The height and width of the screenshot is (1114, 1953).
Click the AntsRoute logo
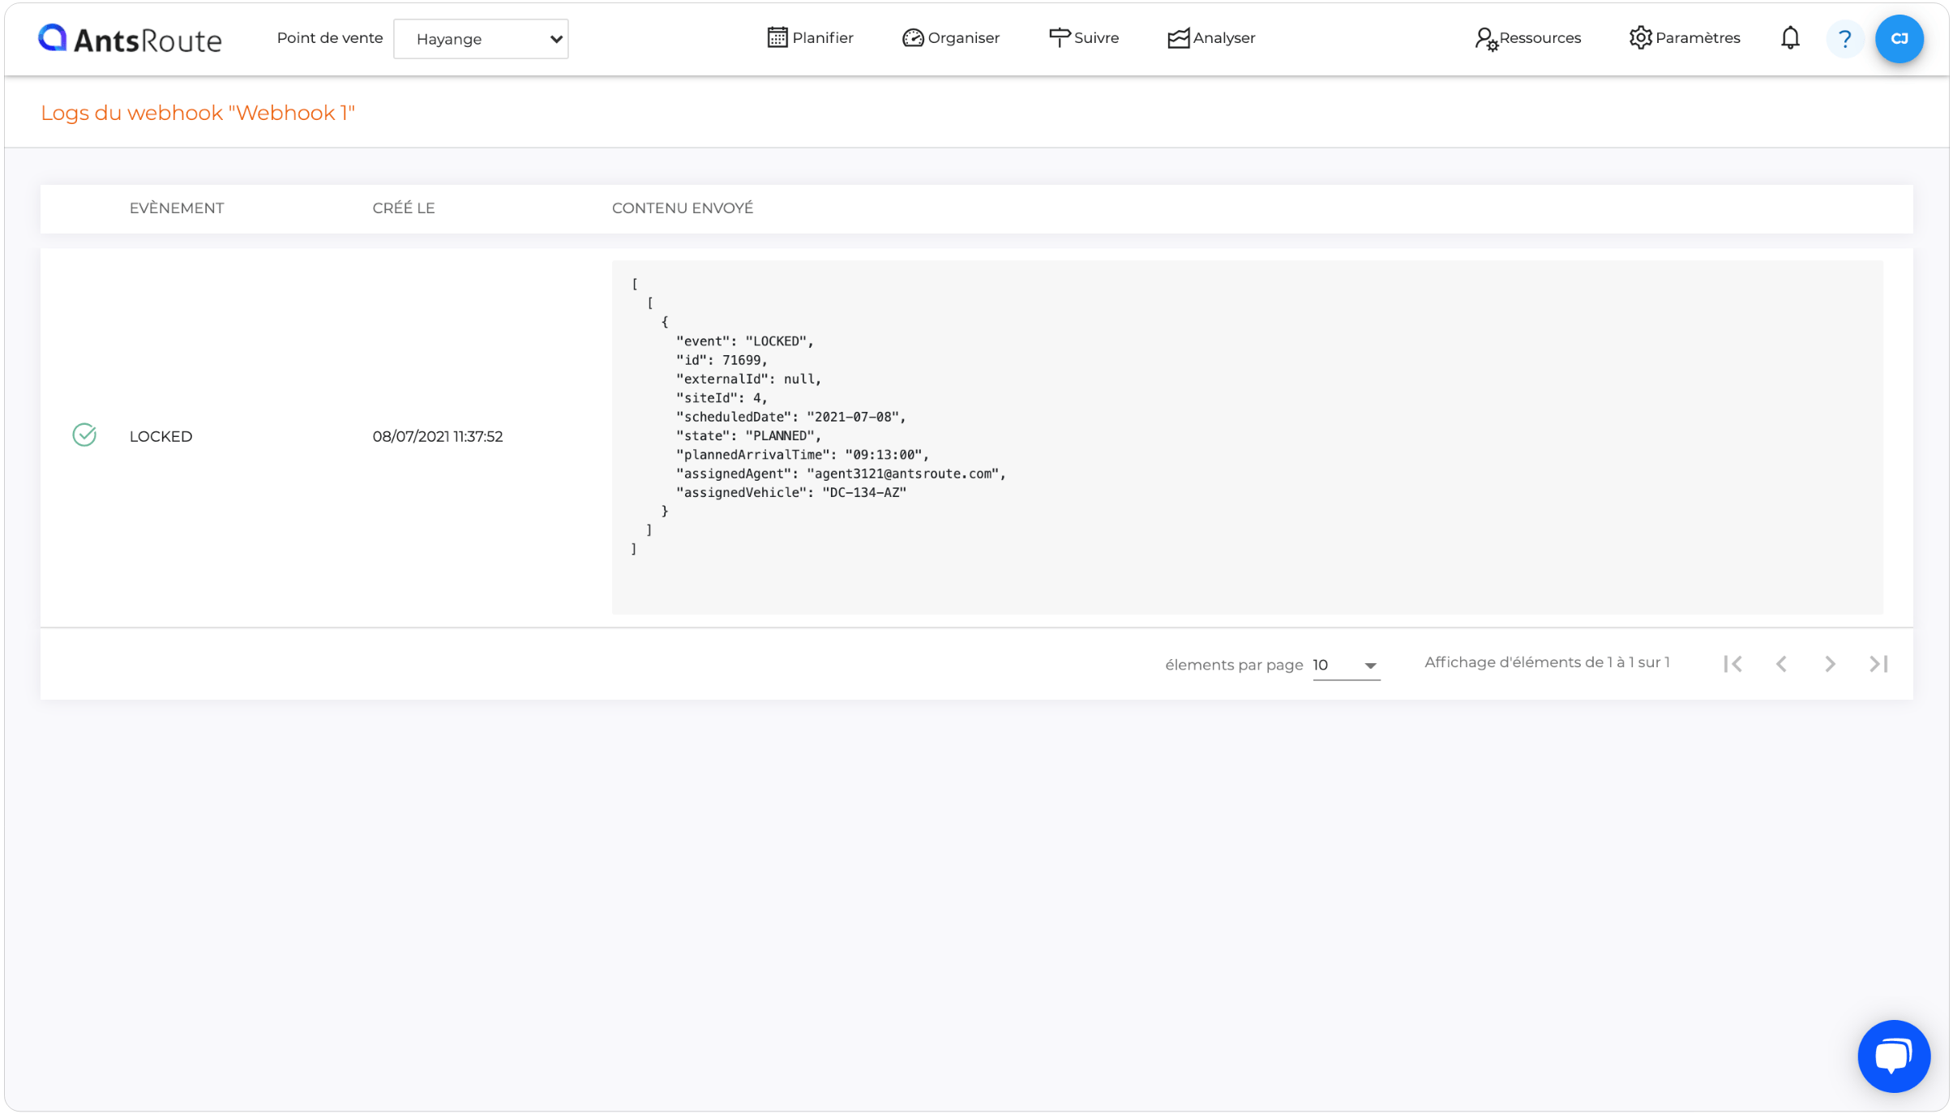click(x=130, y=38)
